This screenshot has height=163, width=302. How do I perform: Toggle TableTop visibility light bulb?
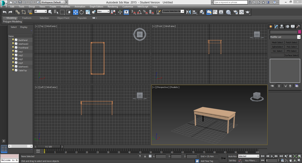[13, 70]
